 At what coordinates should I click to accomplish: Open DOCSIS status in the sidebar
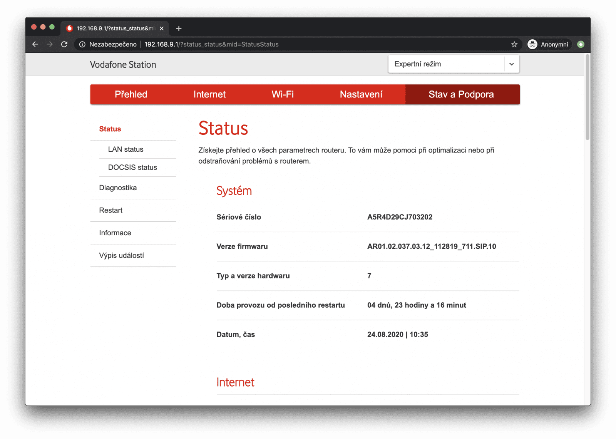click(x=132, y=168)
